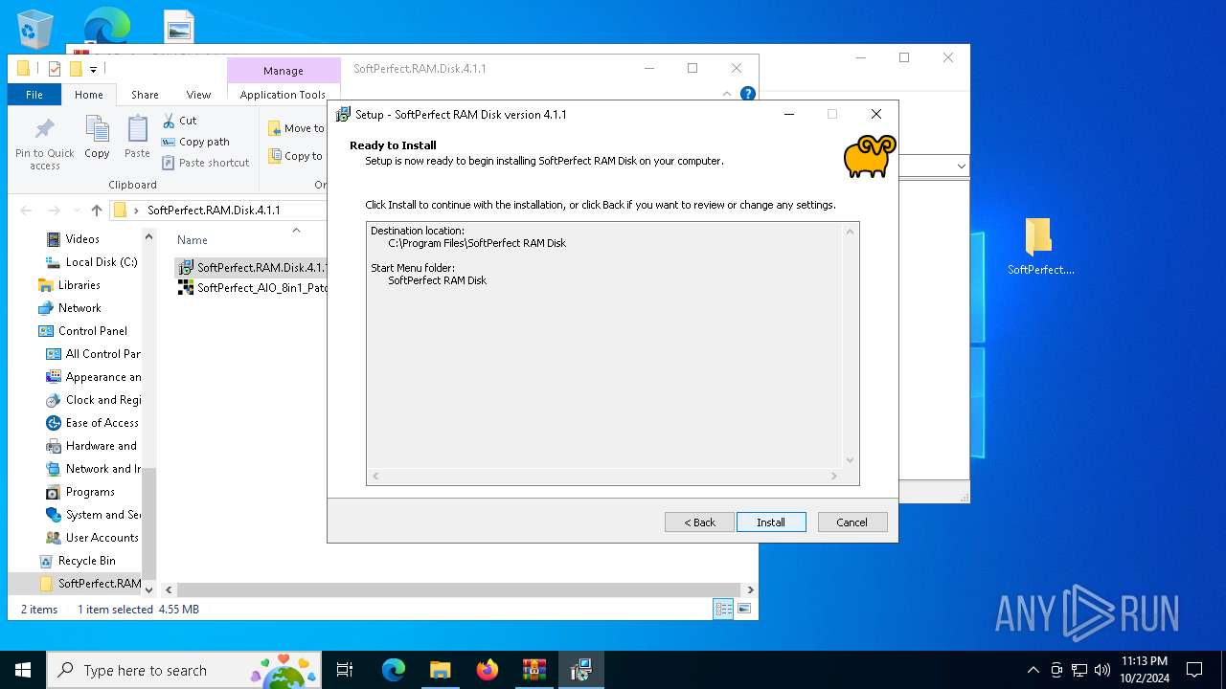Show hidden system tray icons chevron
This screenshot has width=1226, height=689.
[1033, 670]
